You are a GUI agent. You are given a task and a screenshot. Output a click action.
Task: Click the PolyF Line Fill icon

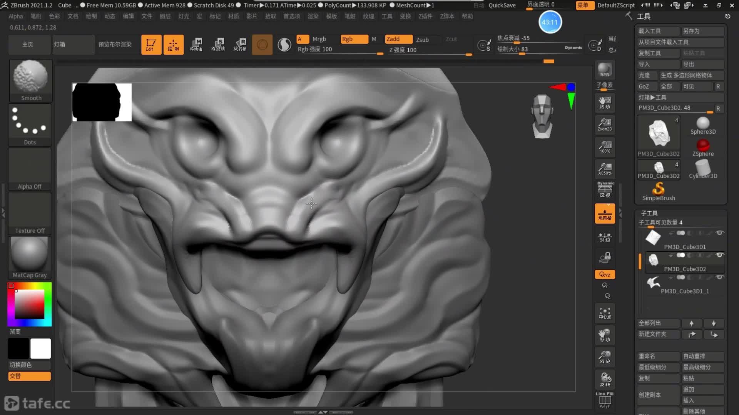[605, 400]
